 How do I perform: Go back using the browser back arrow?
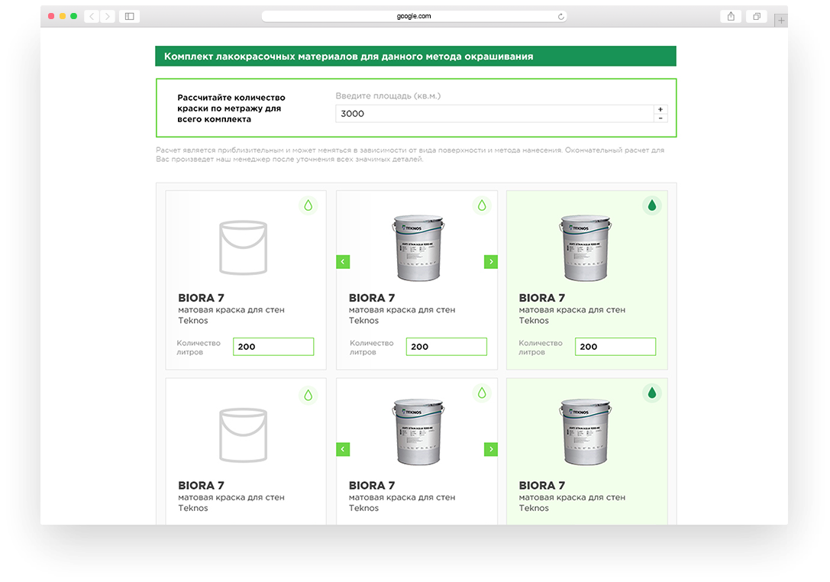pyautogui.click(x=92, y=16)
